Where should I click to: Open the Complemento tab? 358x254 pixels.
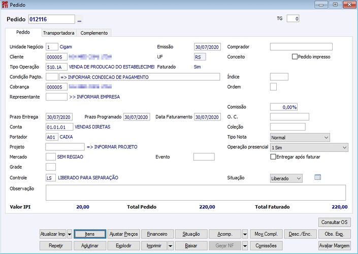pyautogui.click(x=94, y=33)
